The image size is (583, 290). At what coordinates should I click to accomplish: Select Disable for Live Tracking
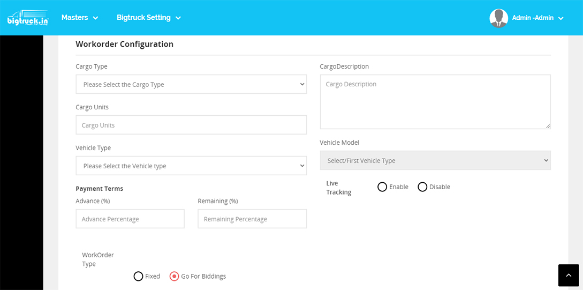click(422, 187)
